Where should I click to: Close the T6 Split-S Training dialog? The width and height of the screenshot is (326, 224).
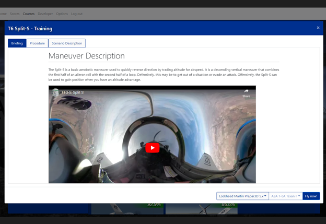tap(318, 28)
